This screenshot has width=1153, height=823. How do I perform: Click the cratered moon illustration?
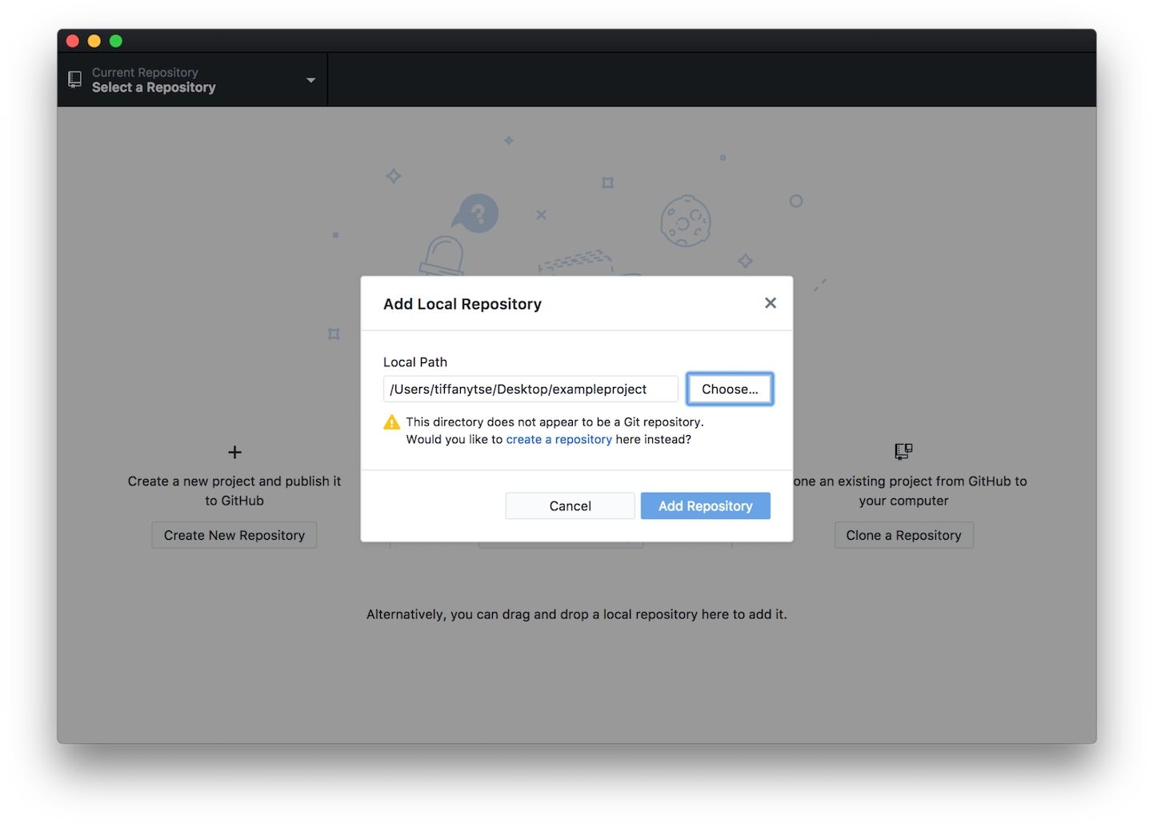[685, 221]
